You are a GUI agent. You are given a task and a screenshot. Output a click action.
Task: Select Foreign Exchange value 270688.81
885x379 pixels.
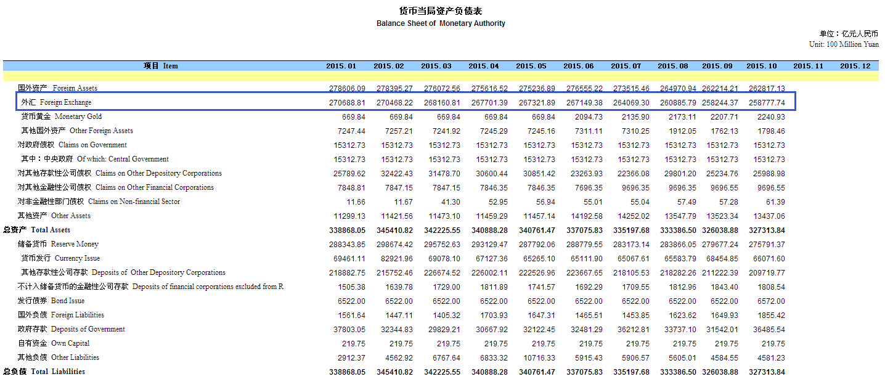347,102
